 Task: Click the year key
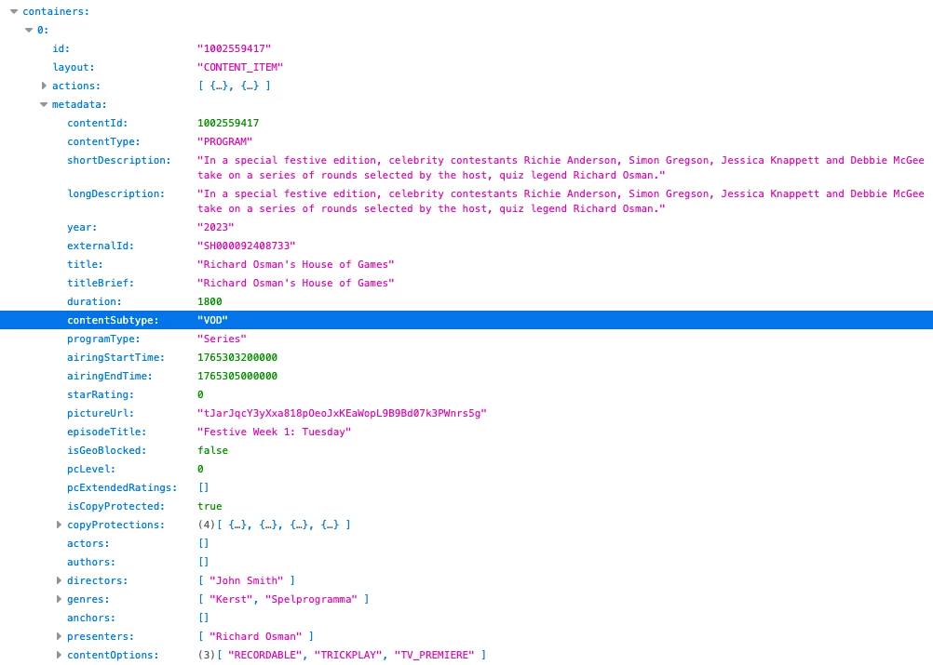[x=82, y=227]
